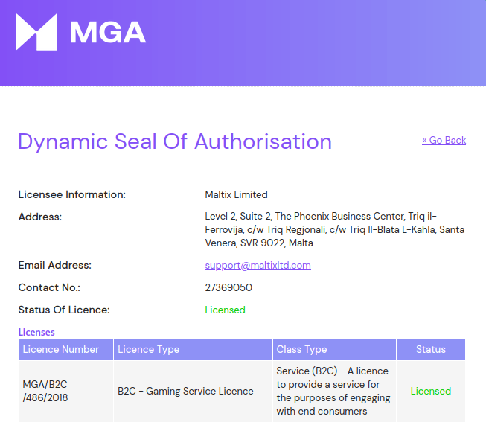
Task: Click the Licensed status in the table row
Action: pyautogui.click(x=431, y=391)
